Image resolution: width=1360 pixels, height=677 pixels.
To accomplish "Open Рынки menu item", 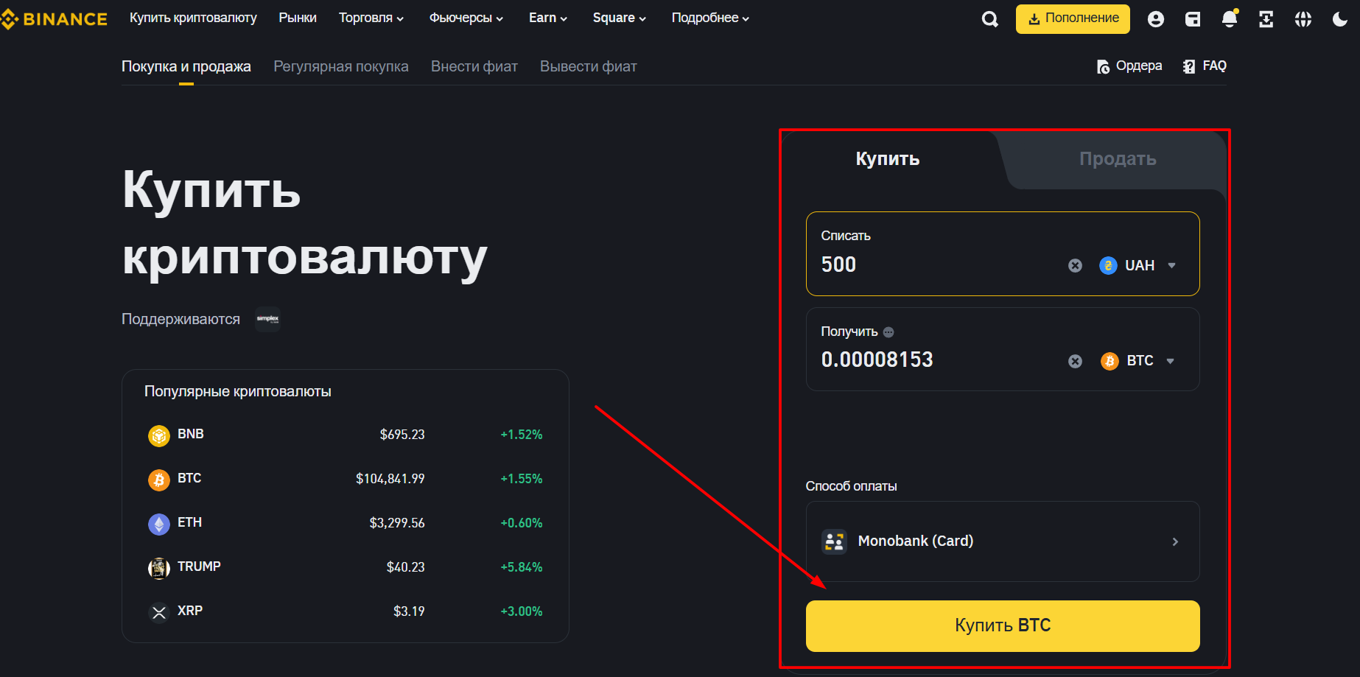I will click(x=298, y=18).
